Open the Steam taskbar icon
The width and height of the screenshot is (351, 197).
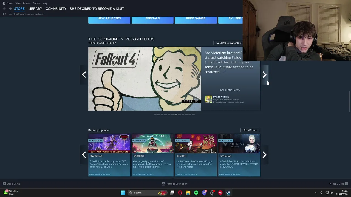click(228, 193)
